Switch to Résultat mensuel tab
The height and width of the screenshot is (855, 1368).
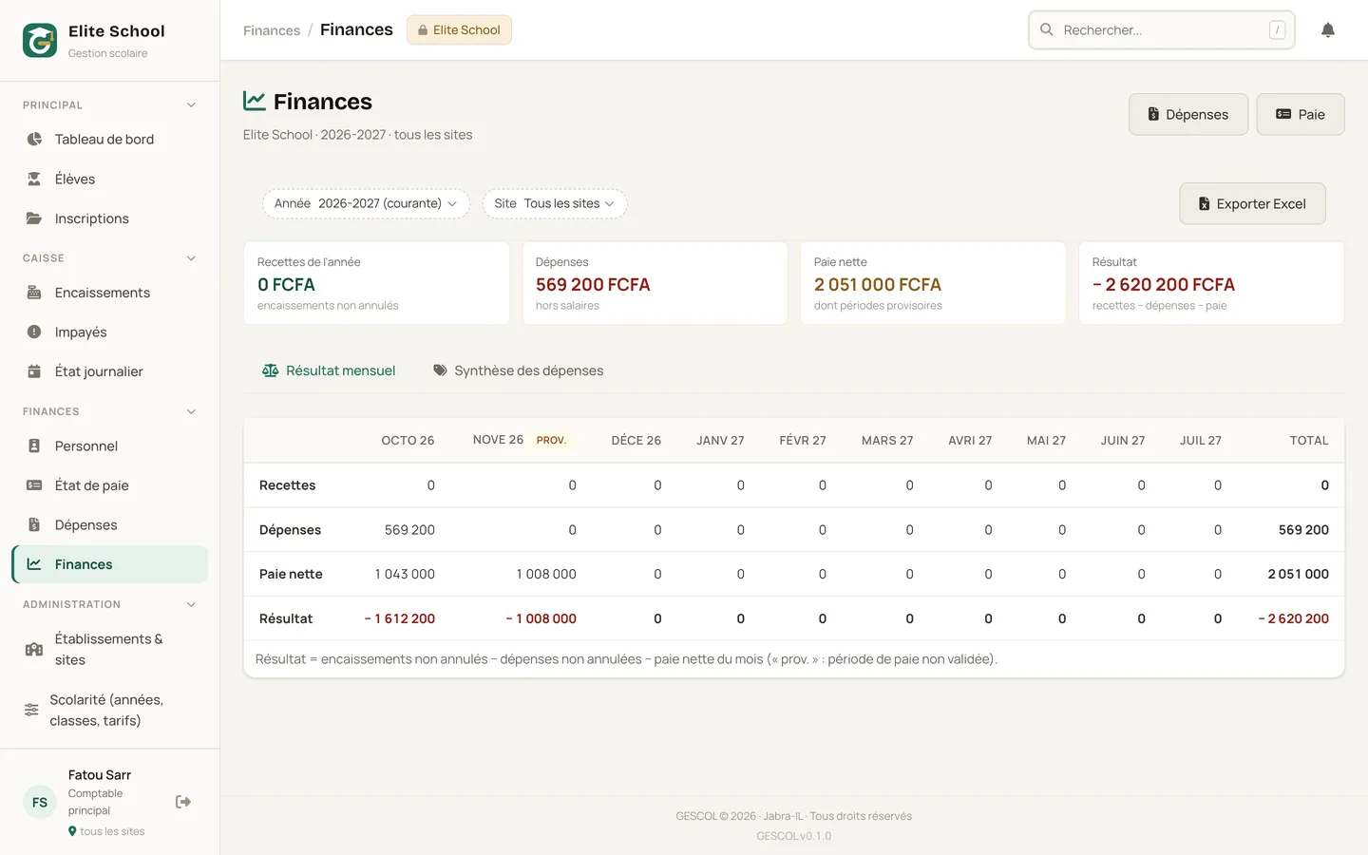[329, 370]
